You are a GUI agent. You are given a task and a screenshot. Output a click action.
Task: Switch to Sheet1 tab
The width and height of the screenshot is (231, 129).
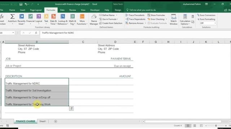tap(43, 121)
